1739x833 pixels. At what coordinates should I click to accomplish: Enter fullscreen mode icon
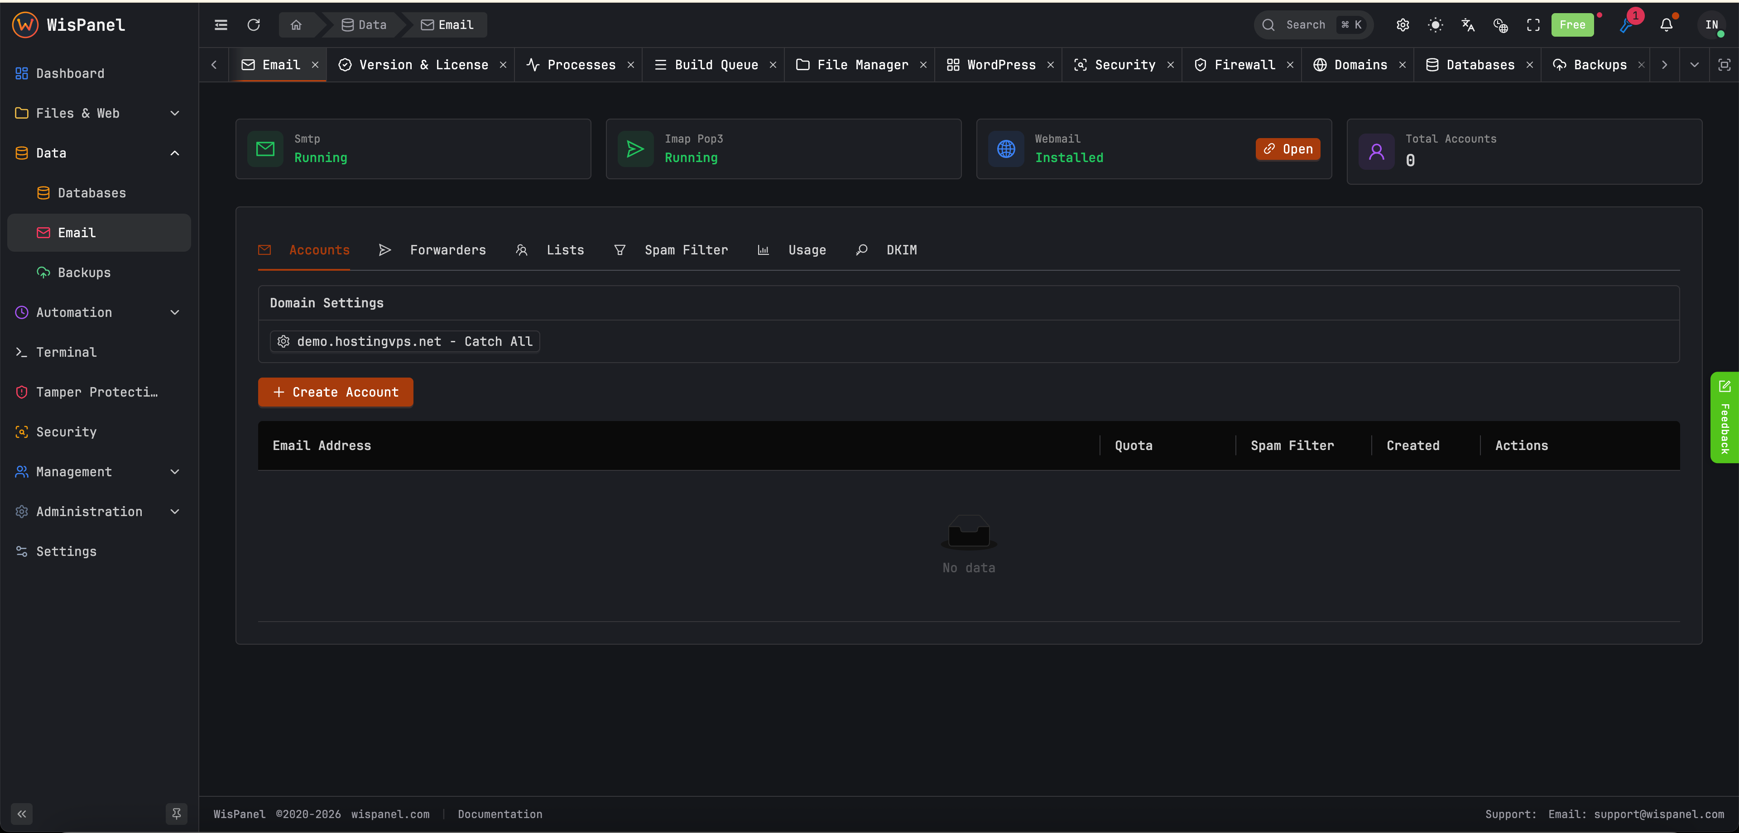pyautogui.click(x=1533, y=25)
